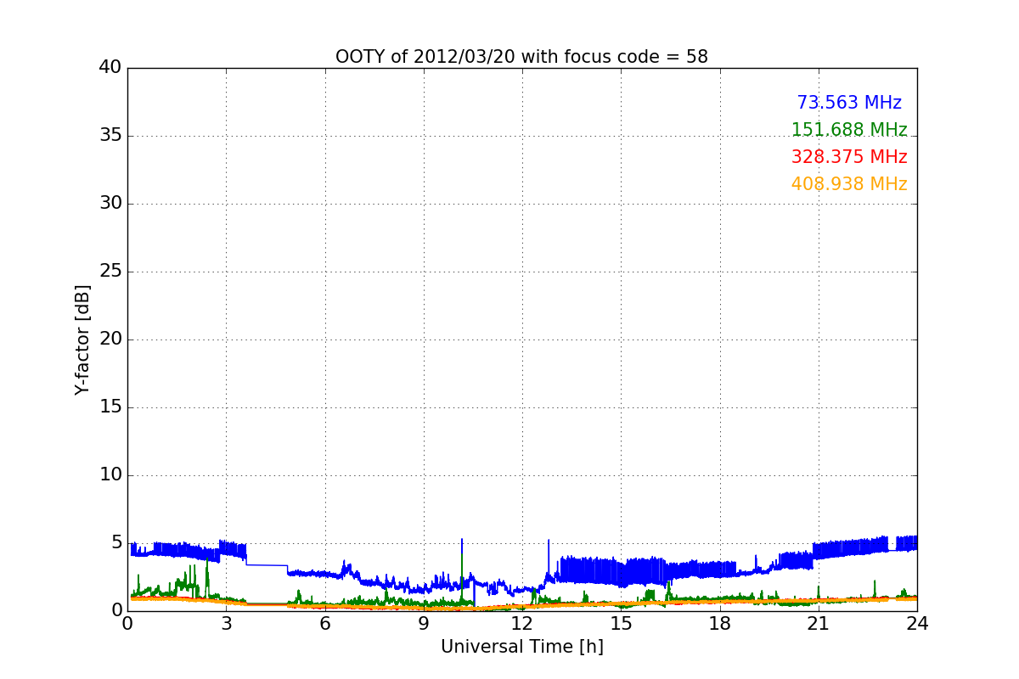Click the y-axis tick label 30

(x=110, y=204)
